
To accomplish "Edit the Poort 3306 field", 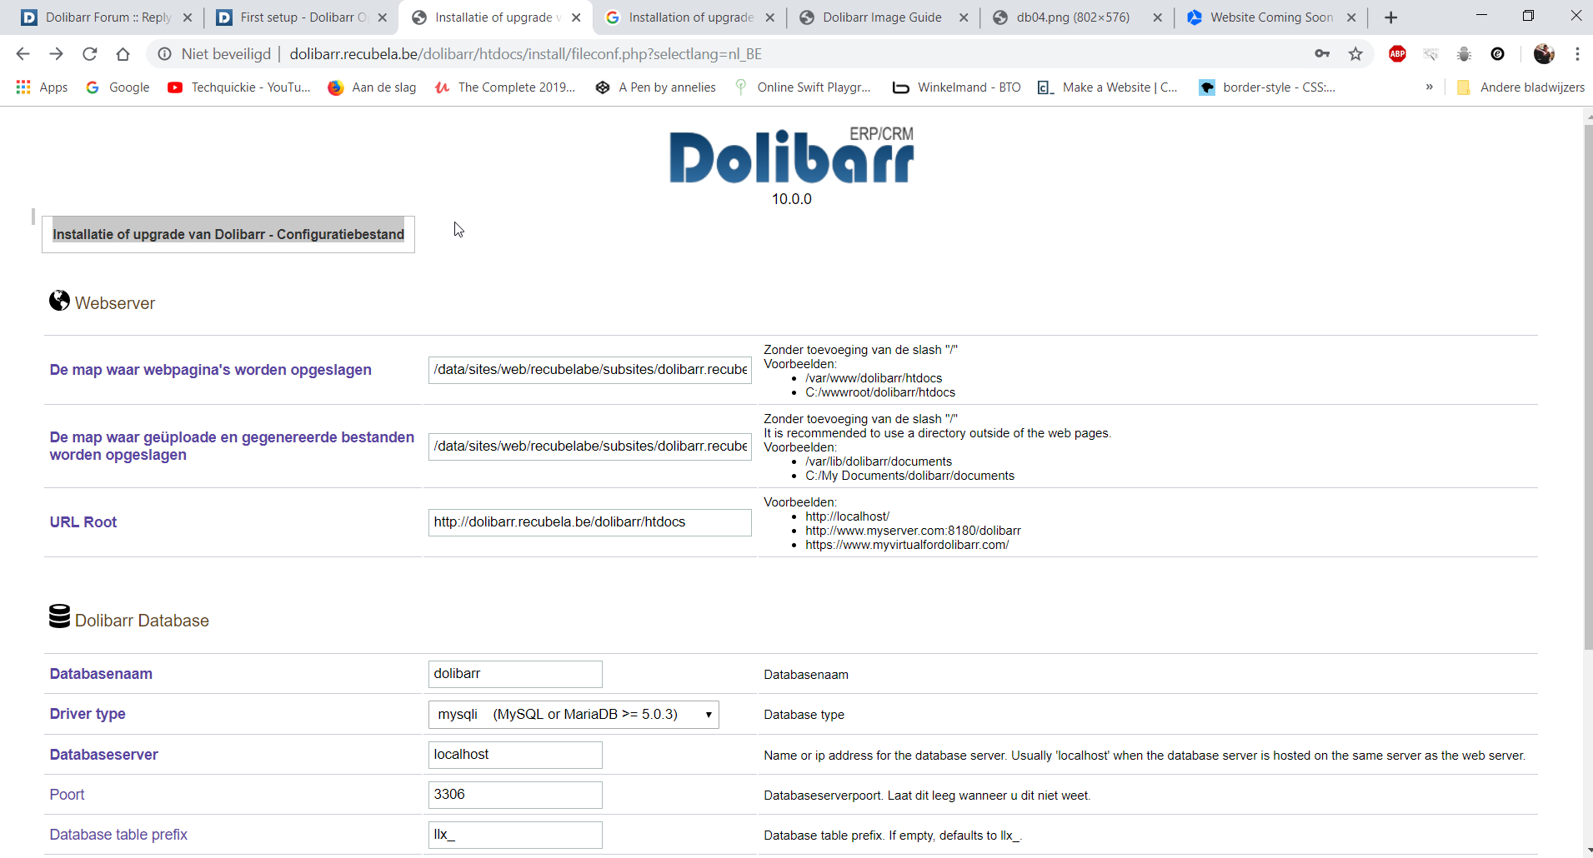I will (515, 795).
